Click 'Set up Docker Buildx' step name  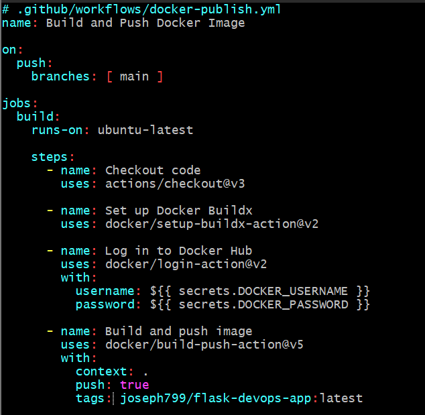(178, 211)
